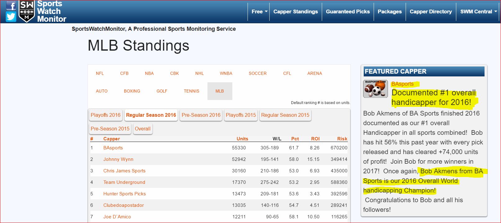Go to Guaranteed Picks page
Viewport: 501px width, 223px height.
point(348,11)
